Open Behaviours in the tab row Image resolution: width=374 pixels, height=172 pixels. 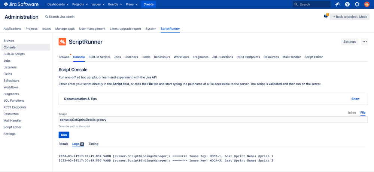click(162, 57)
